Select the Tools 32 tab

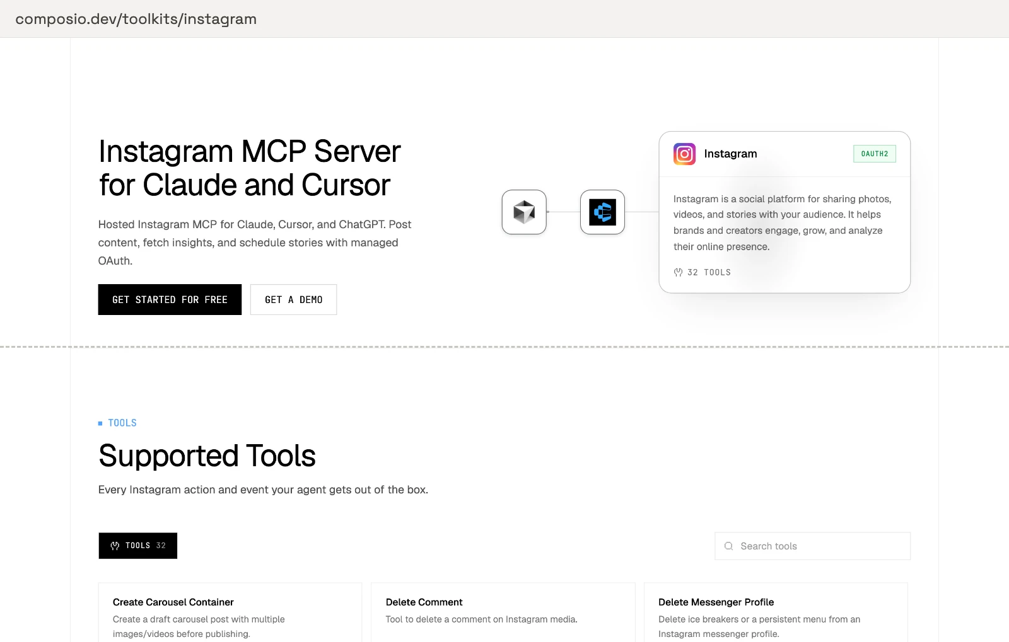pyautogui.click(x=137, y=546)
